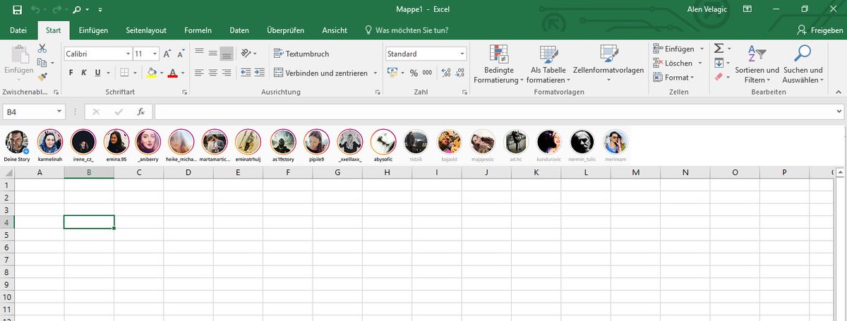The image size is (847, 321).
Task: Open the Name Box dropdown arrow
Action: click(59, 111)
